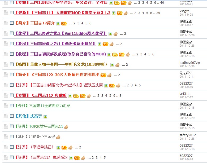Image resolution: width=207 pixels, height=163 pixels.
Task: Tick checkbox for 大型霹雳MOD thread
Action: (12, 13)
